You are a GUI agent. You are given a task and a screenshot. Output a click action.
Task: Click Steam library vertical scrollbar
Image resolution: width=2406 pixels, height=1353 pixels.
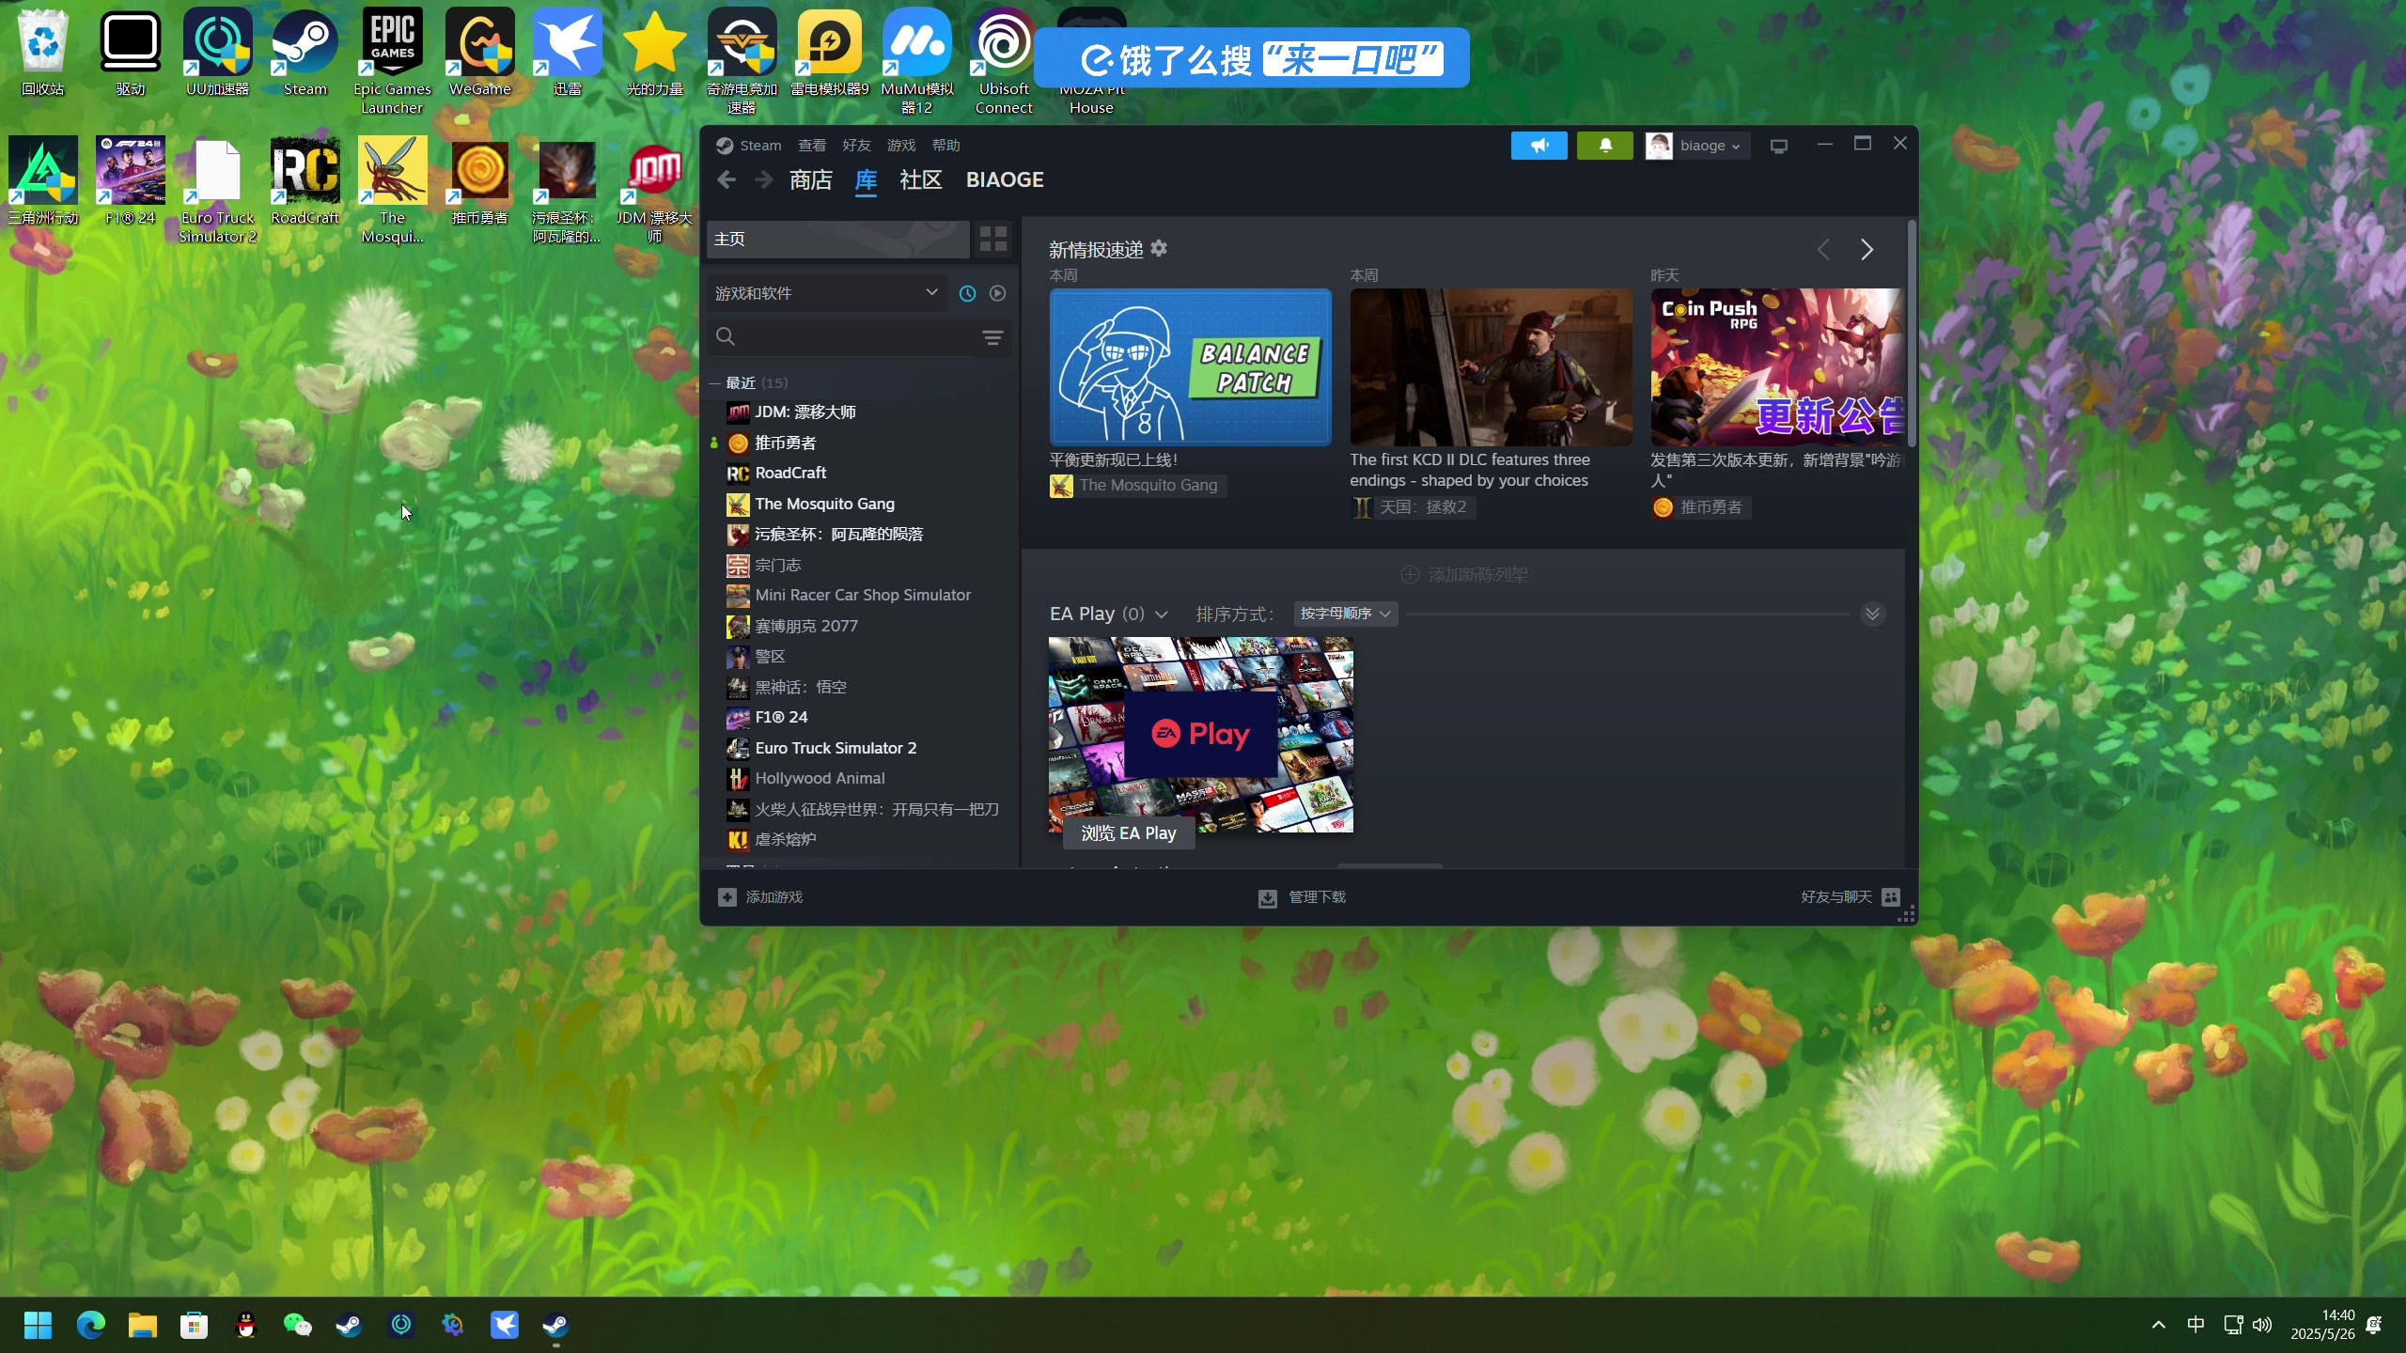coord(1911,334)
